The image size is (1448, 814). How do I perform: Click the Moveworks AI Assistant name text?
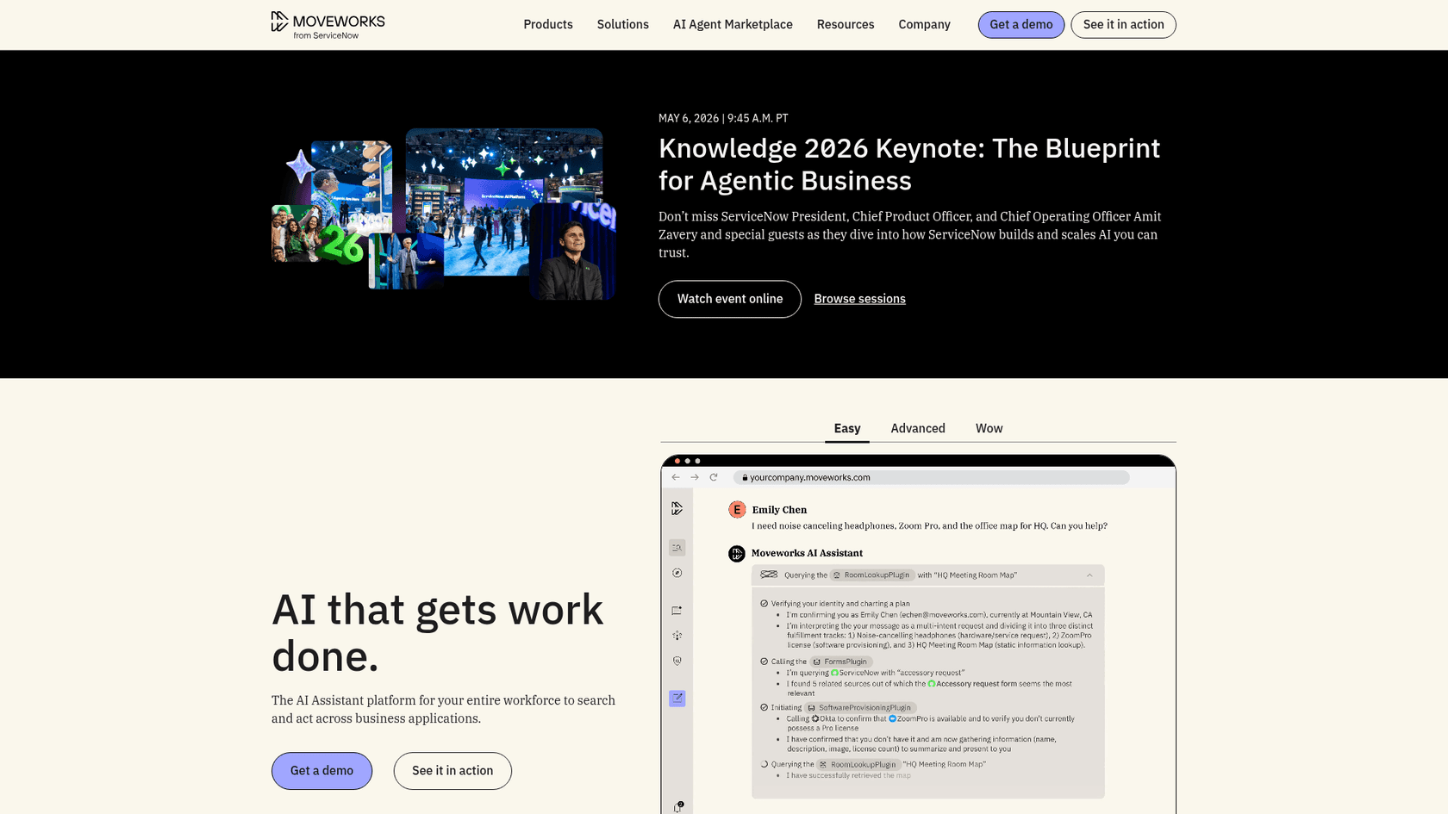tap(807, 553)
